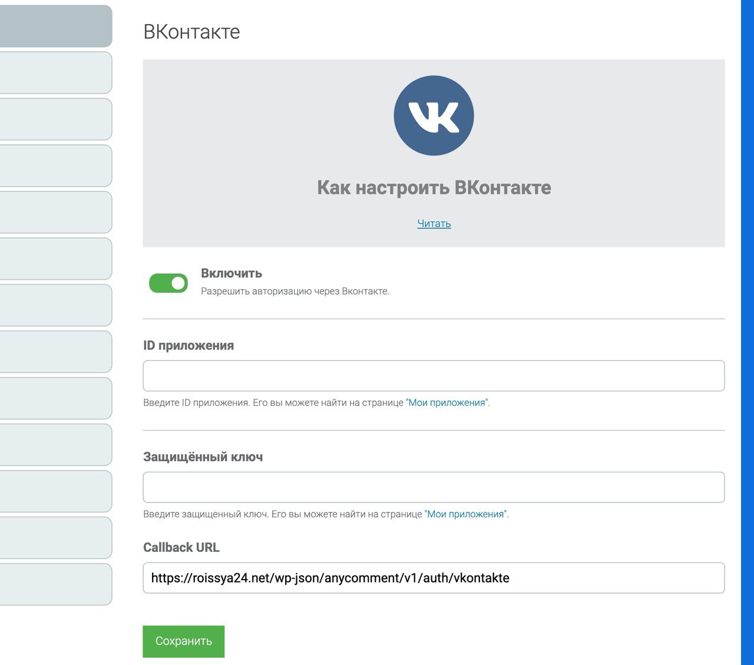Click the 'Защищённый ключ' field label
This screenshot has height=665, width=754.
(203, 457)
